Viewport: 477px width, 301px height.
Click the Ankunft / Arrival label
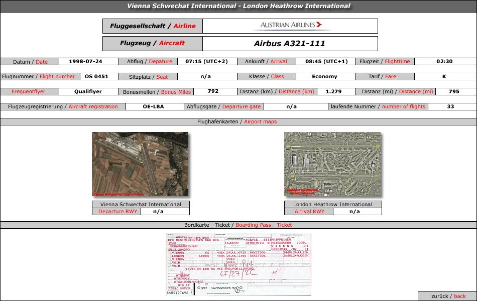[x=267, y=61]
